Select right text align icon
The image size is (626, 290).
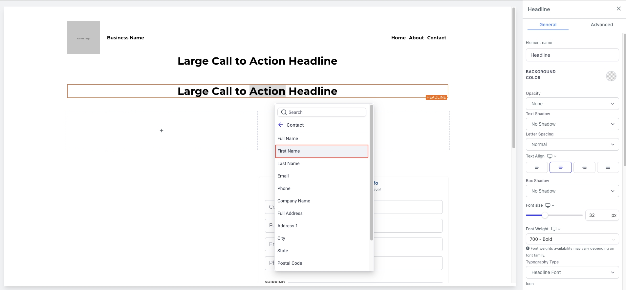584,167
